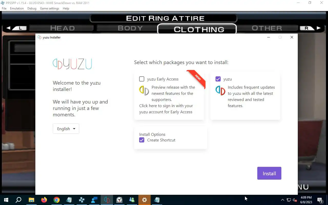The image size is (328, 205).
Task: Click 'Select which packages you want to install:' text
Action: pyautogui.click(x=181, y=62)
